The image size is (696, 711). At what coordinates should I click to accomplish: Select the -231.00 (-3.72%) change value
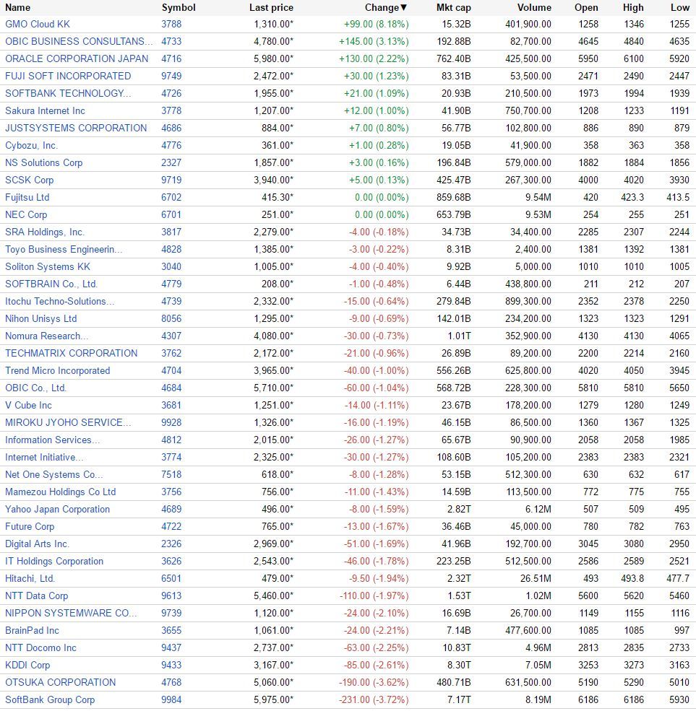(x=374, y=699)
